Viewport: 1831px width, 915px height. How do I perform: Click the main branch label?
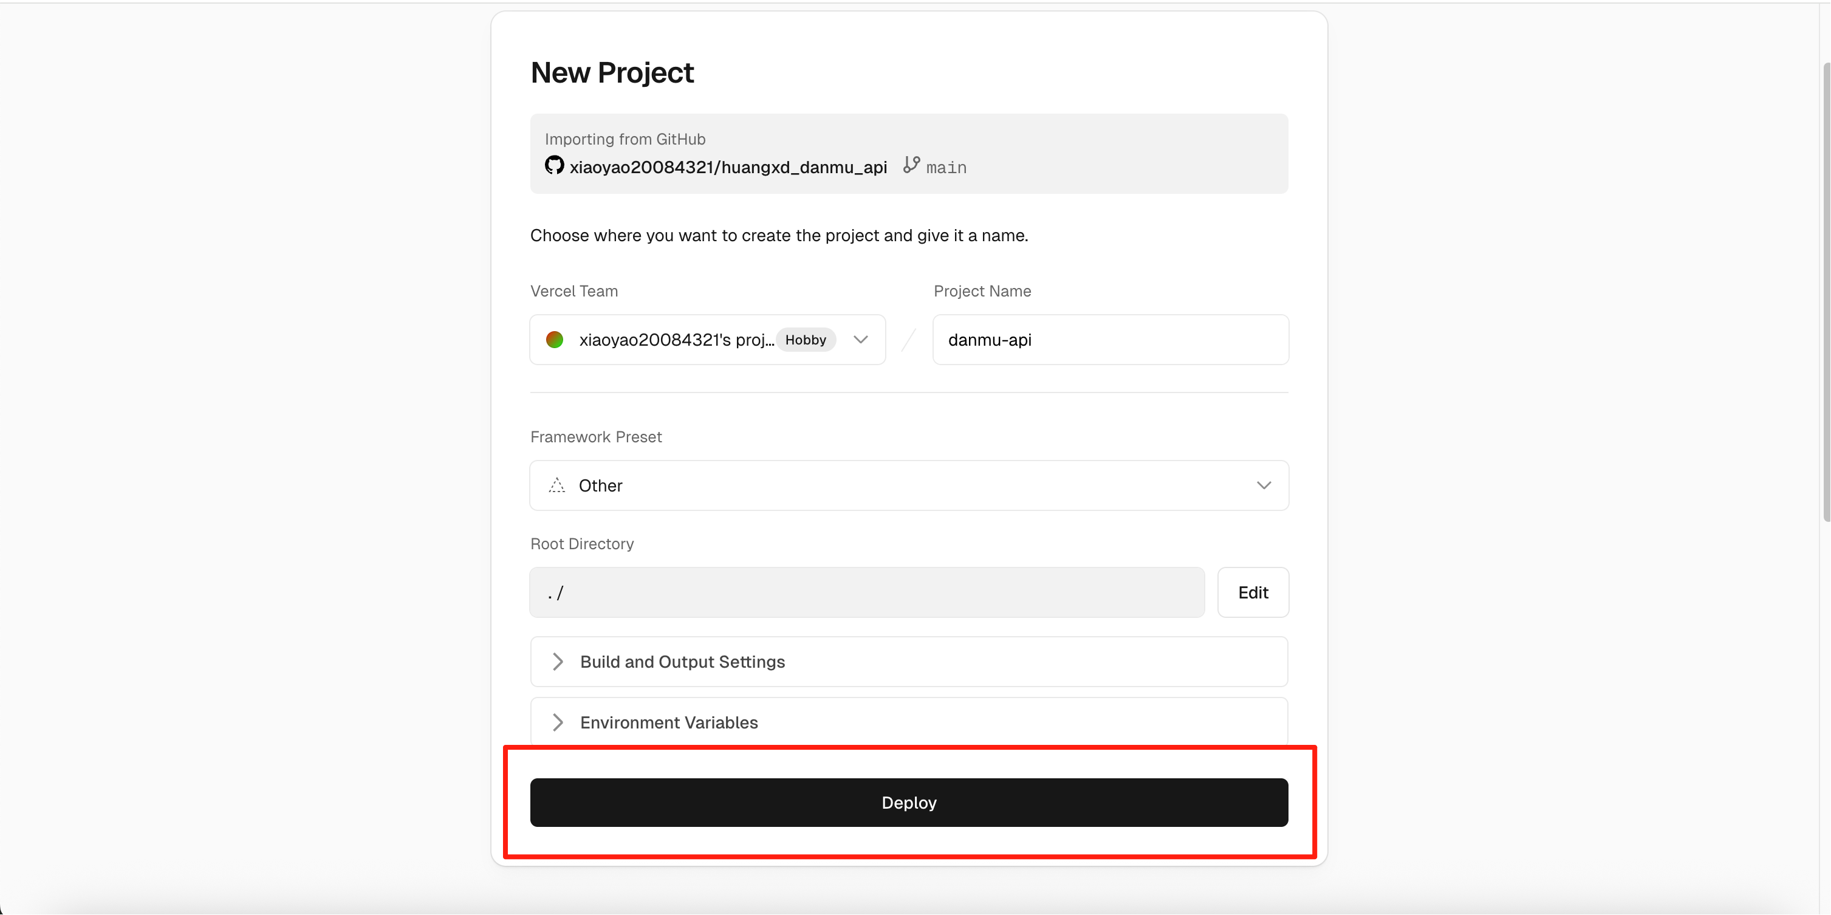[946, 168]
